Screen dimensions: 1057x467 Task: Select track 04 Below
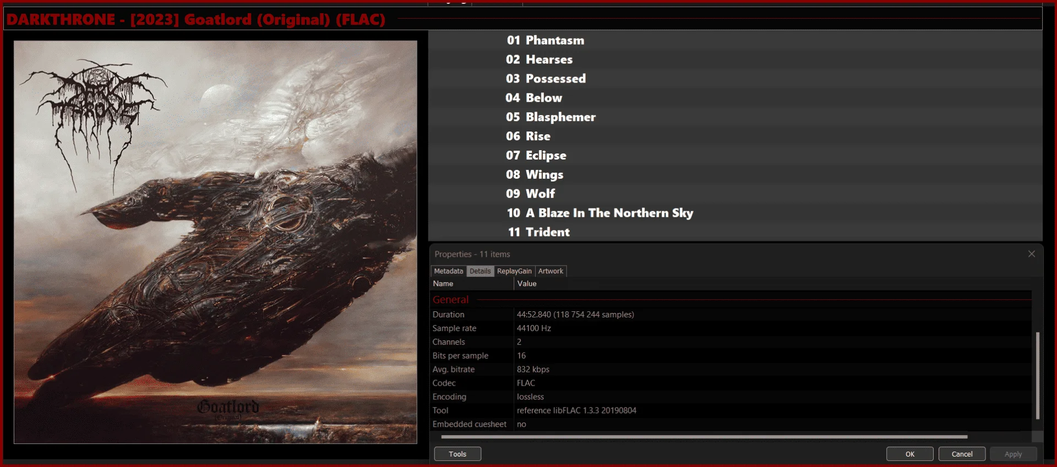pos(735,98)
